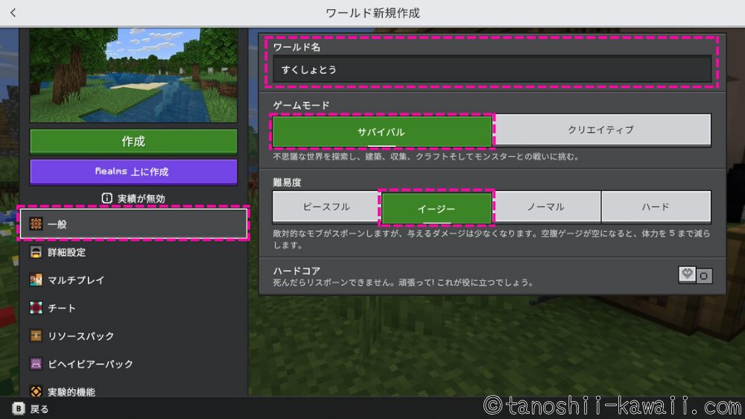Set difficulty to イージー
Viewport: 745px width, 419px height.
click(437, 208)
